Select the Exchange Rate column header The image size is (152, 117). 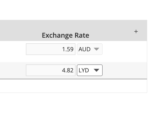(65, 35)
